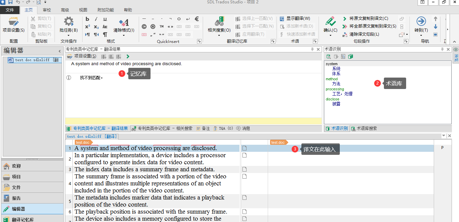Insert the Euro symbol from QuickInsert
459x222 pixels.
coord(197,19)
